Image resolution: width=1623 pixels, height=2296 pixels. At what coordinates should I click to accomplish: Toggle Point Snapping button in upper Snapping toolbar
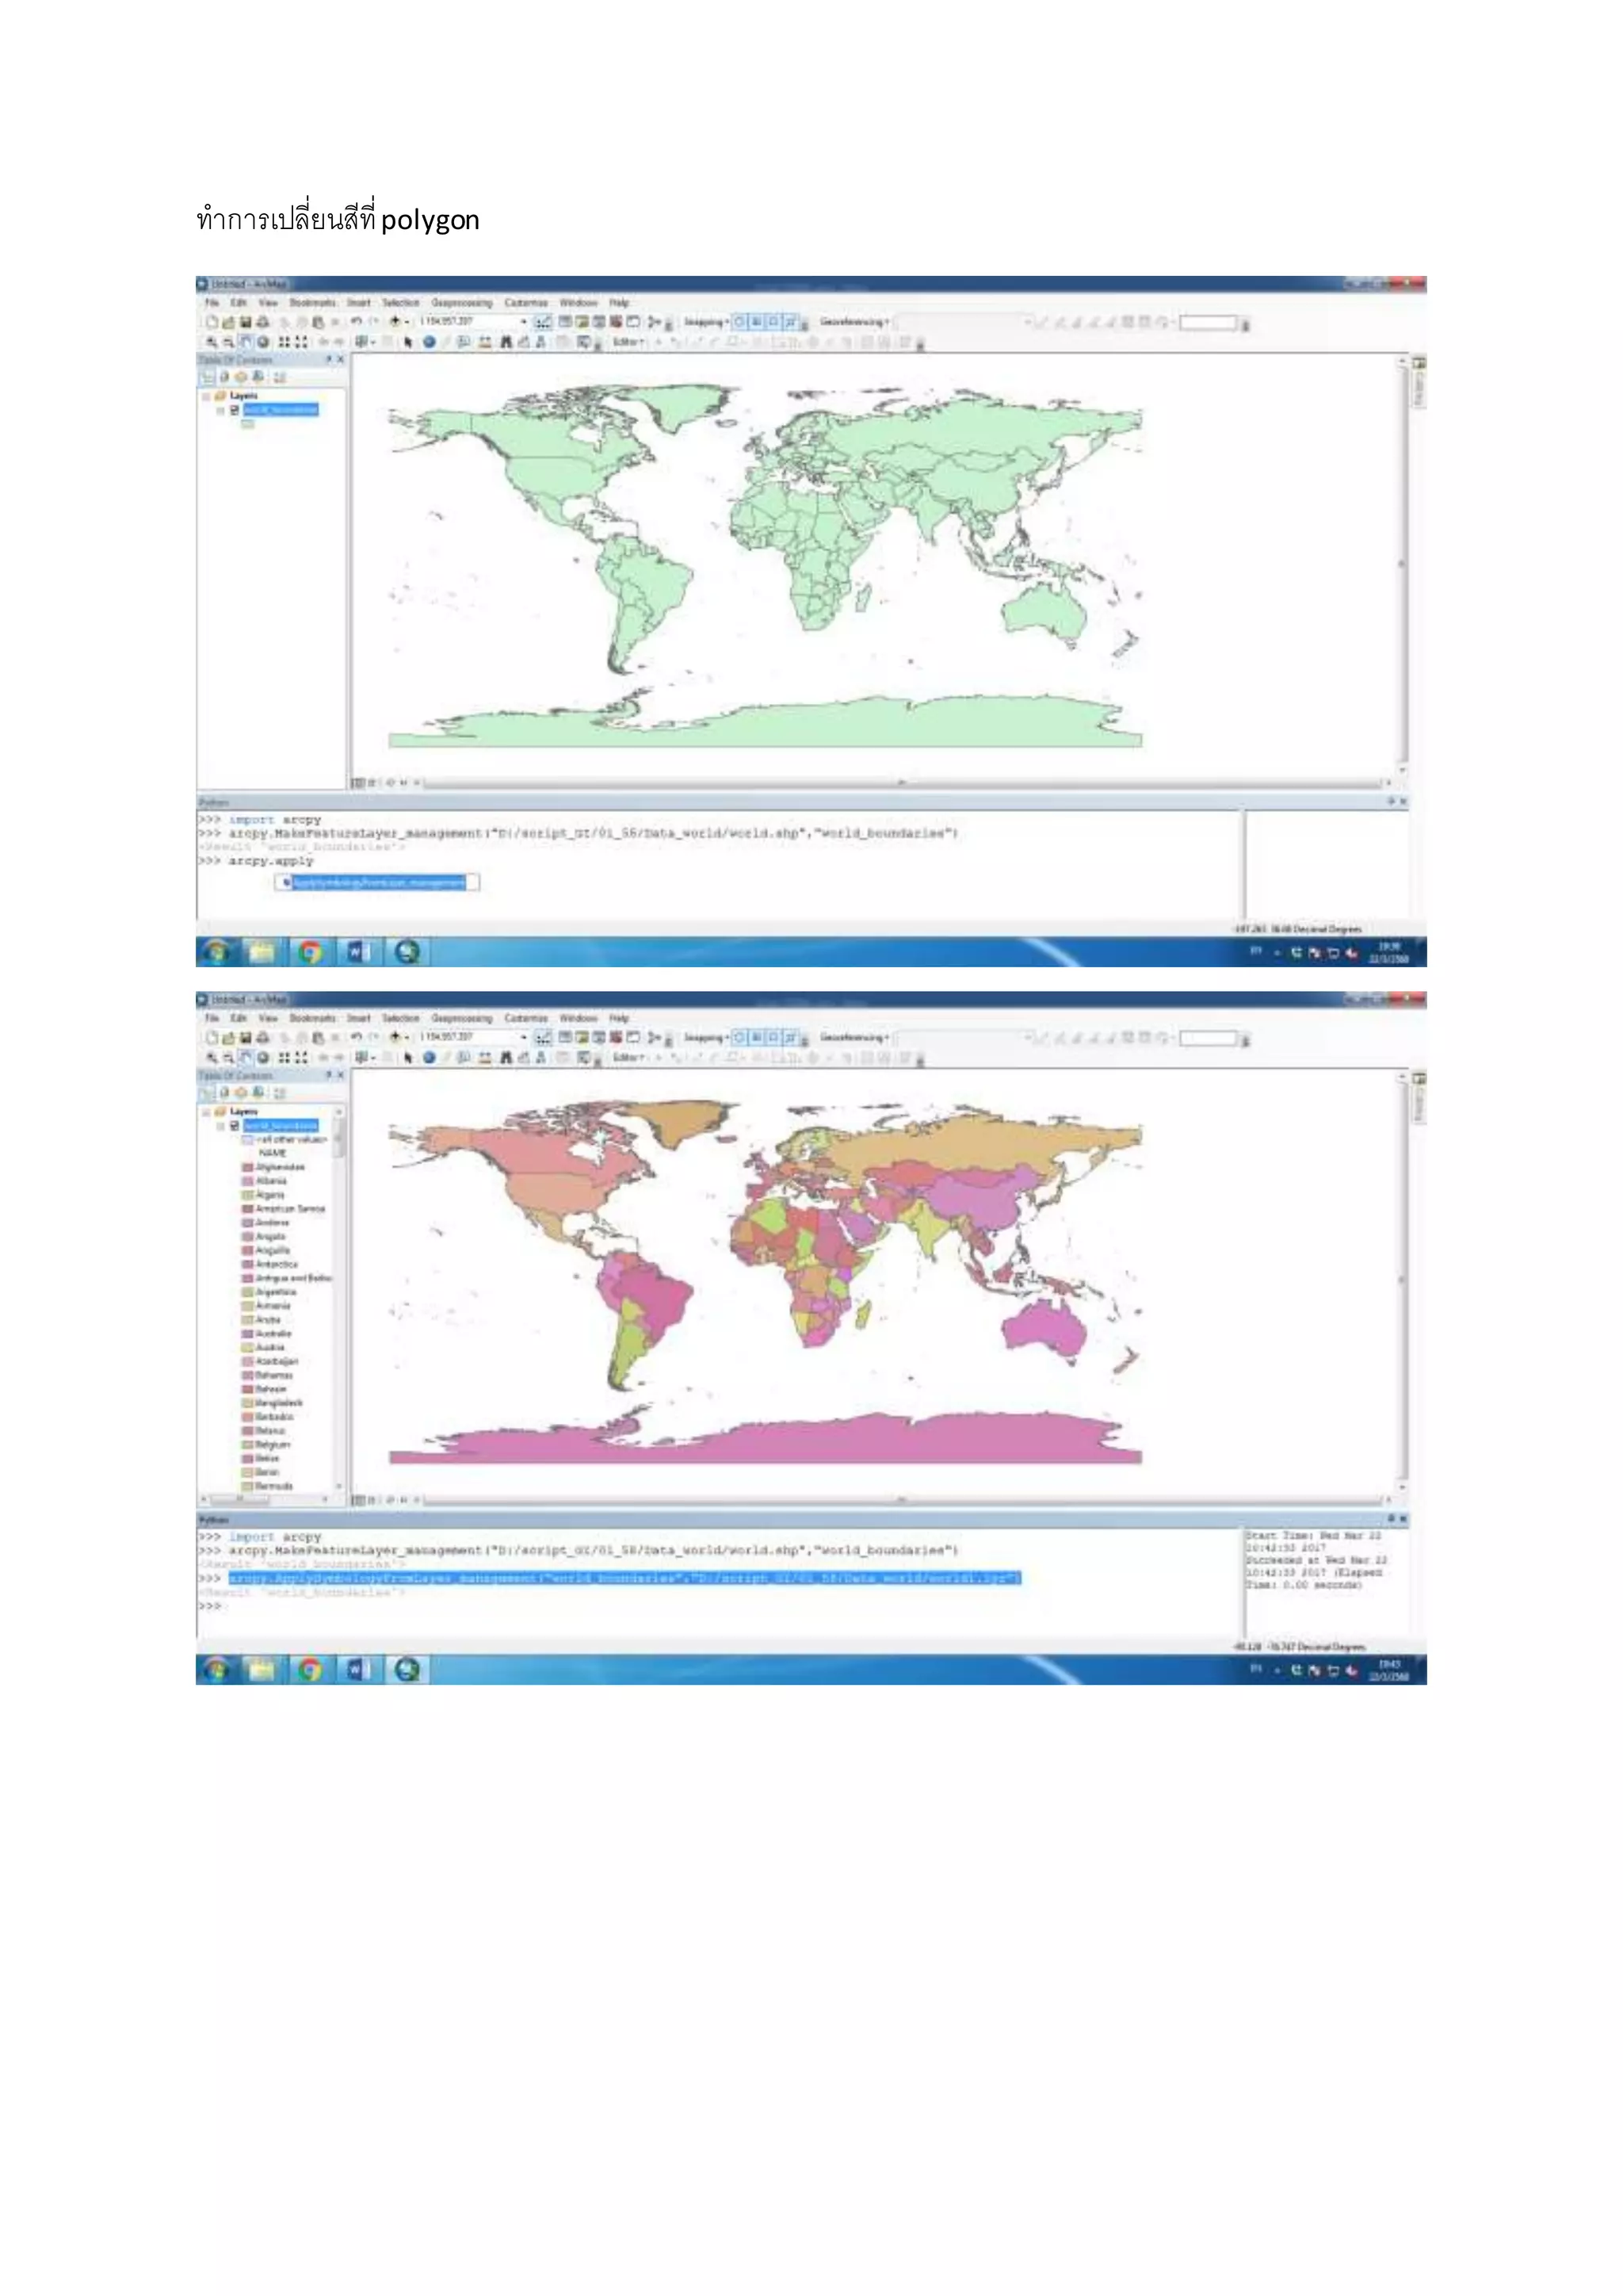[x=740, y=322]
